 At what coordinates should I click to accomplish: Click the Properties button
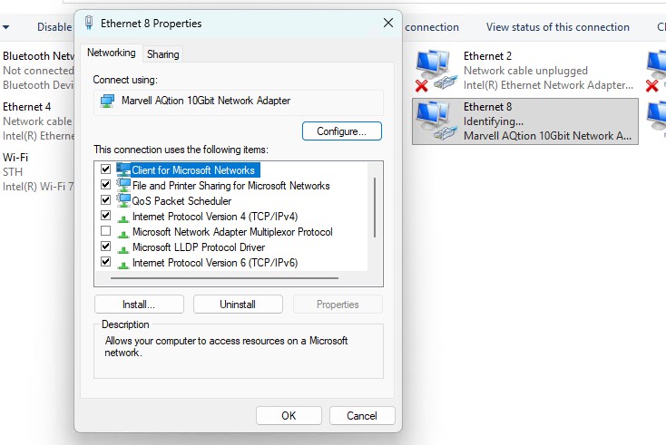(x=338, y=305)
